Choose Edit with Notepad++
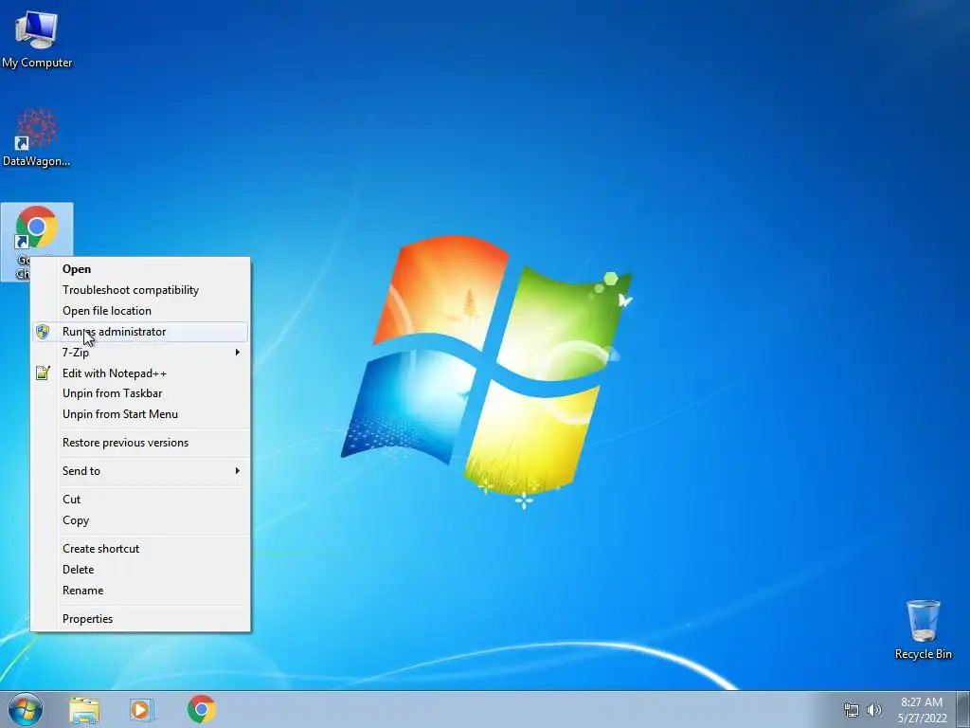This screenshot has height=728, width=970. (140, 373)
